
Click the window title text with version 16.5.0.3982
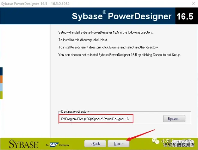(x=35, y=4)
